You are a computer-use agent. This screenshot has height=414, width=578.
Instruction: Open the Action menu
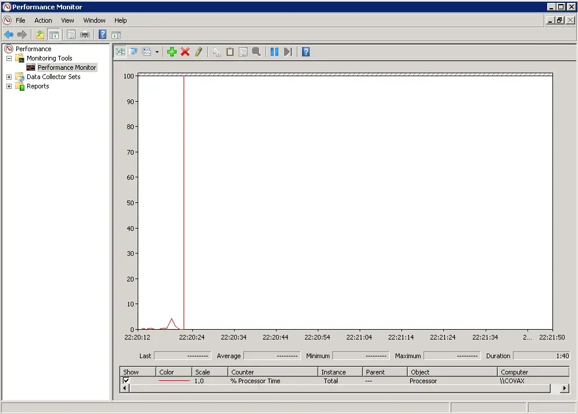point(43,20)
